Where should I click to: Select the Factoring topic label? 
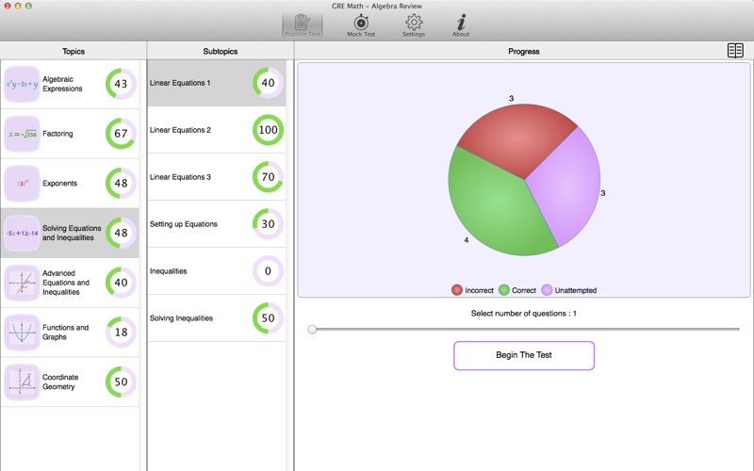(57, 134)
